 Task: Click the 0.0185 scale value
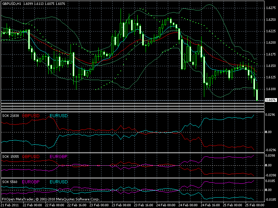click(x=271, y=181)
